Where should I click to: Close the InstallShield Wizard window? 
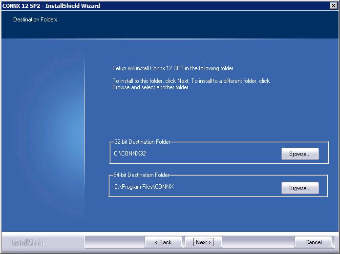334,6
